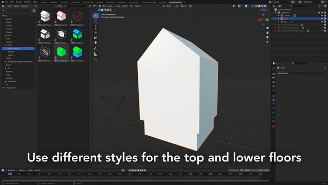Open the Material properties tab icon
328x185 pixels.
point(273,121)
